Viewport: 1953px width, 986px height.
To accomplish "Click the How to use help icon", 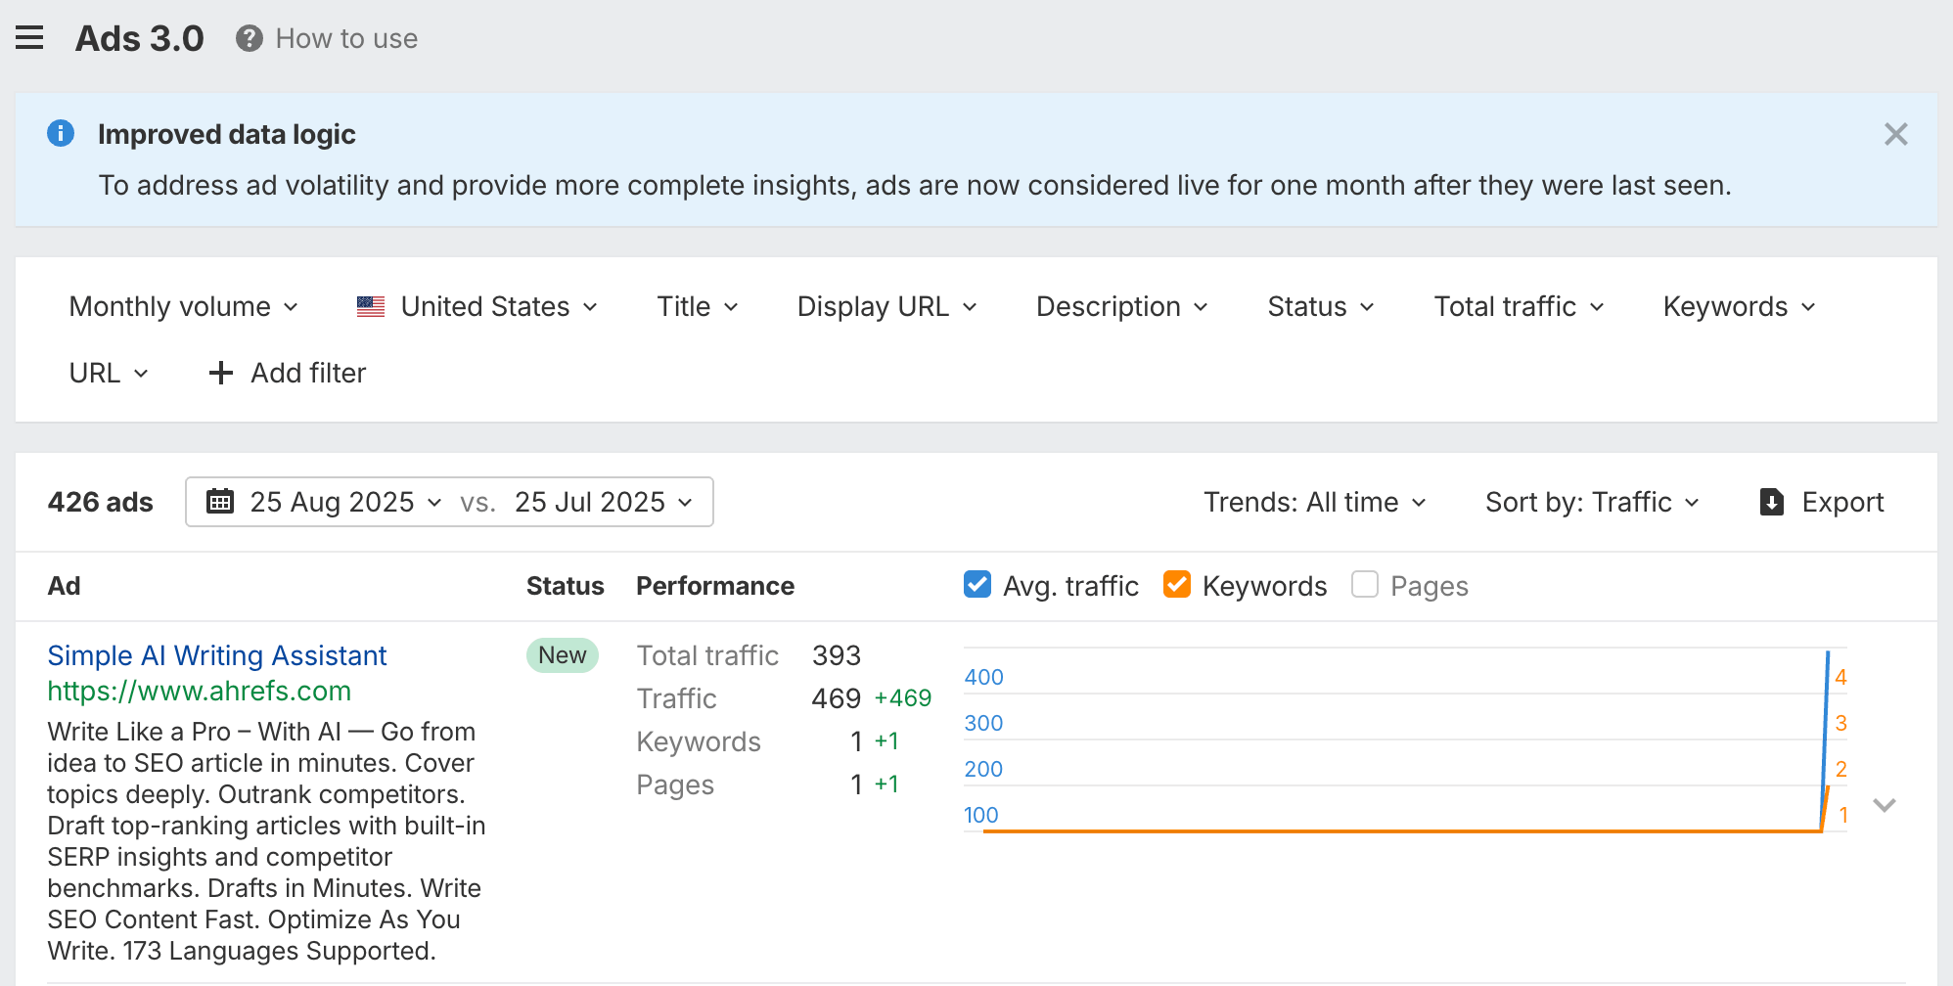I will pos(250,38).
